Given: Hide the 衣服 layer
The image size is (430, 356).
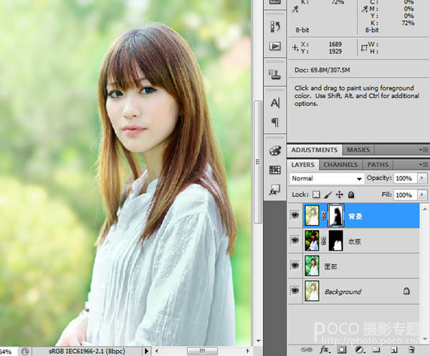Looking at the screenshot, I should 295,241.
